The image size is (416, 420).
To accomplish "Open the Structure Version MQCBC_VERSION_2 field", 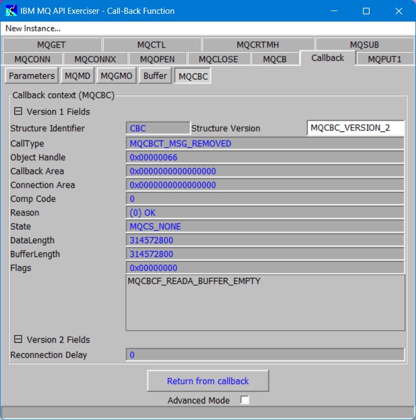I will tap(355, 128).
